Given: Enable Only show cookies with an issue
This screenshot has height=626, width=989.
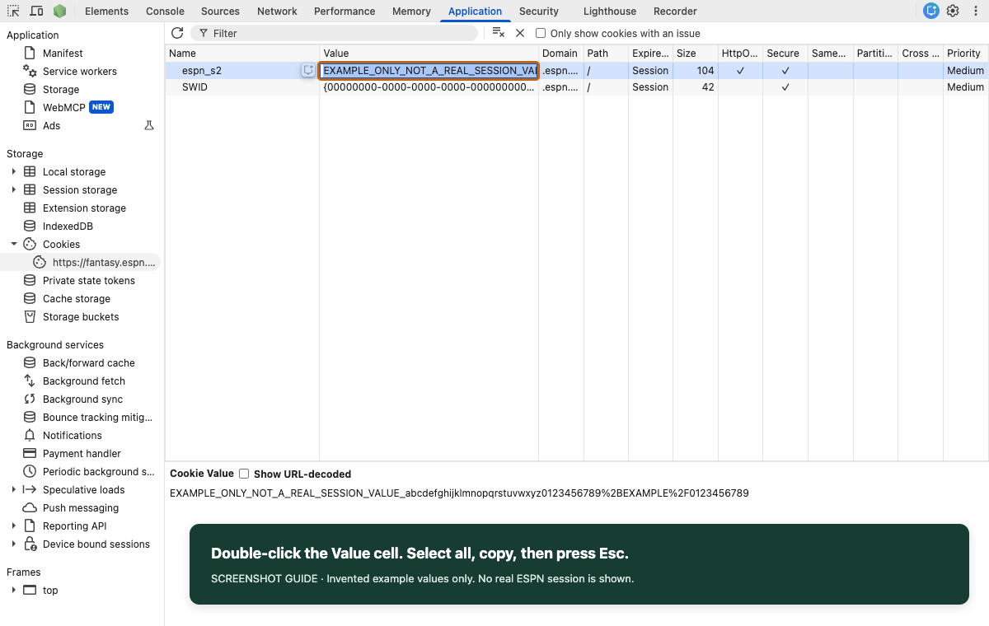Looking at the screenshot, I should point(541,33).
